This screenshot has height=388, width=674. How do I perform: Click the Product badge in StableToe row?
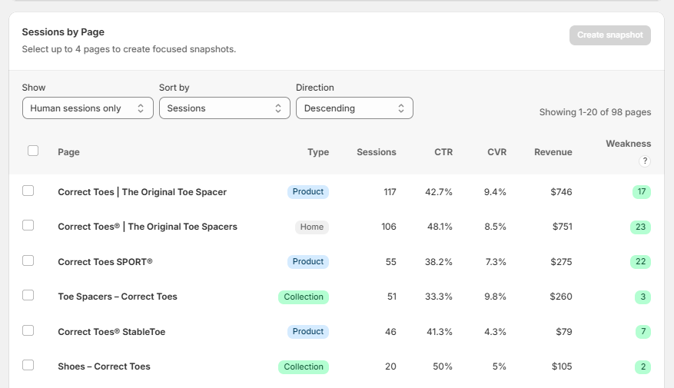pos(308,332)
